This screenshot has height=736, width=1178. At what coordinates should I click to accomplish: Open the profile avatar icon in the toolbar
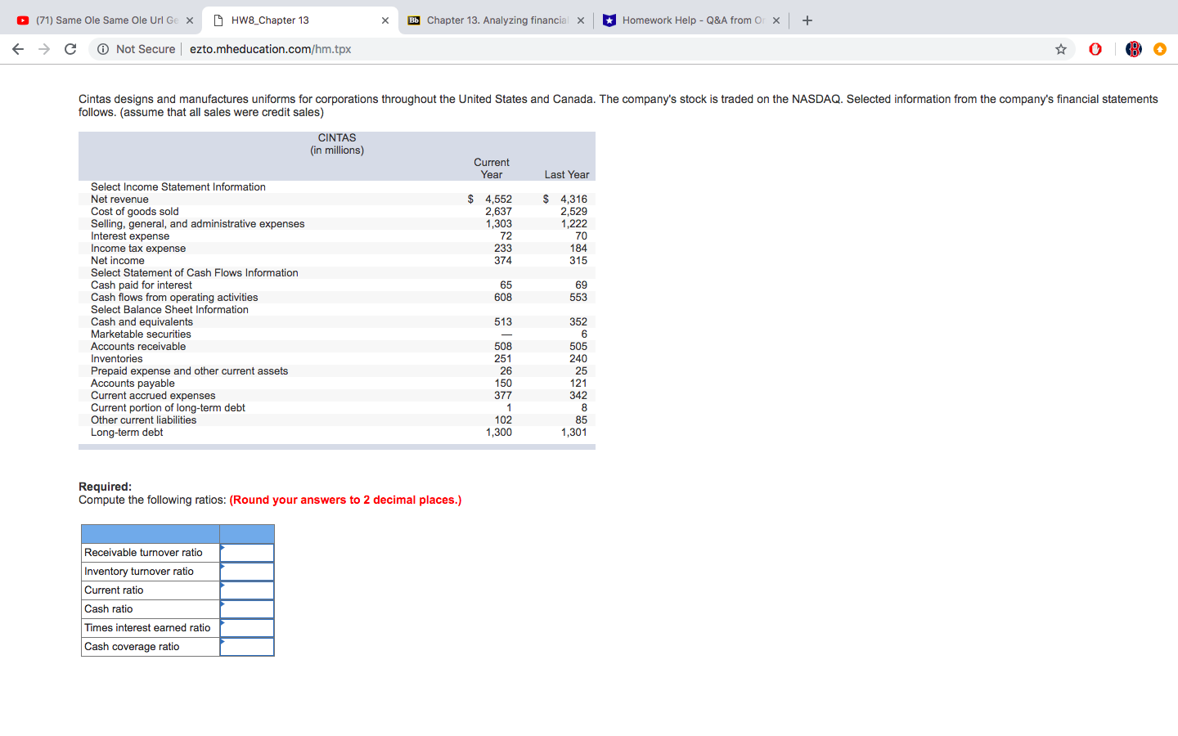point(1133,49)
